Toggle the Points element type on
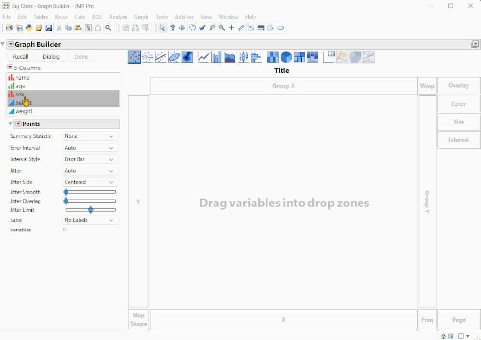Image resolution: width=481 pixels, height=340 pixels. 134,57
